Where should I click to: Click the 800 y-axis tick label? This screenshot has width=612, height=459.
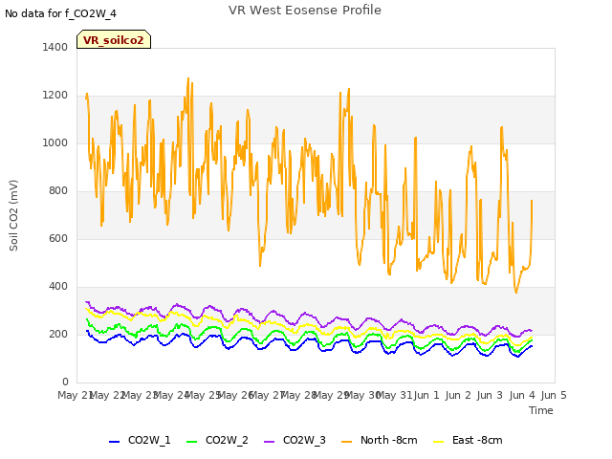[x=58, y=191]
